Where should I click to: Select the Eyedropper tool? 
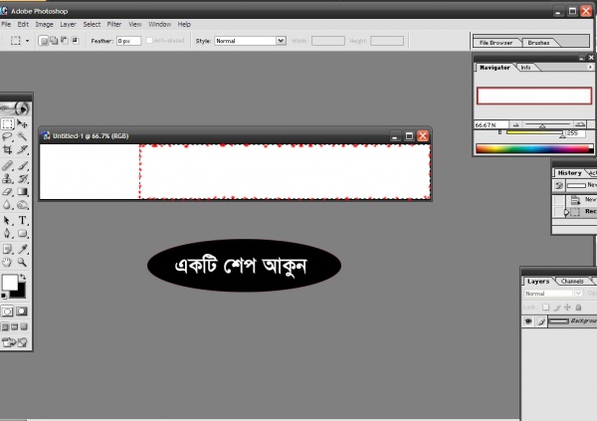pos(22,249)
